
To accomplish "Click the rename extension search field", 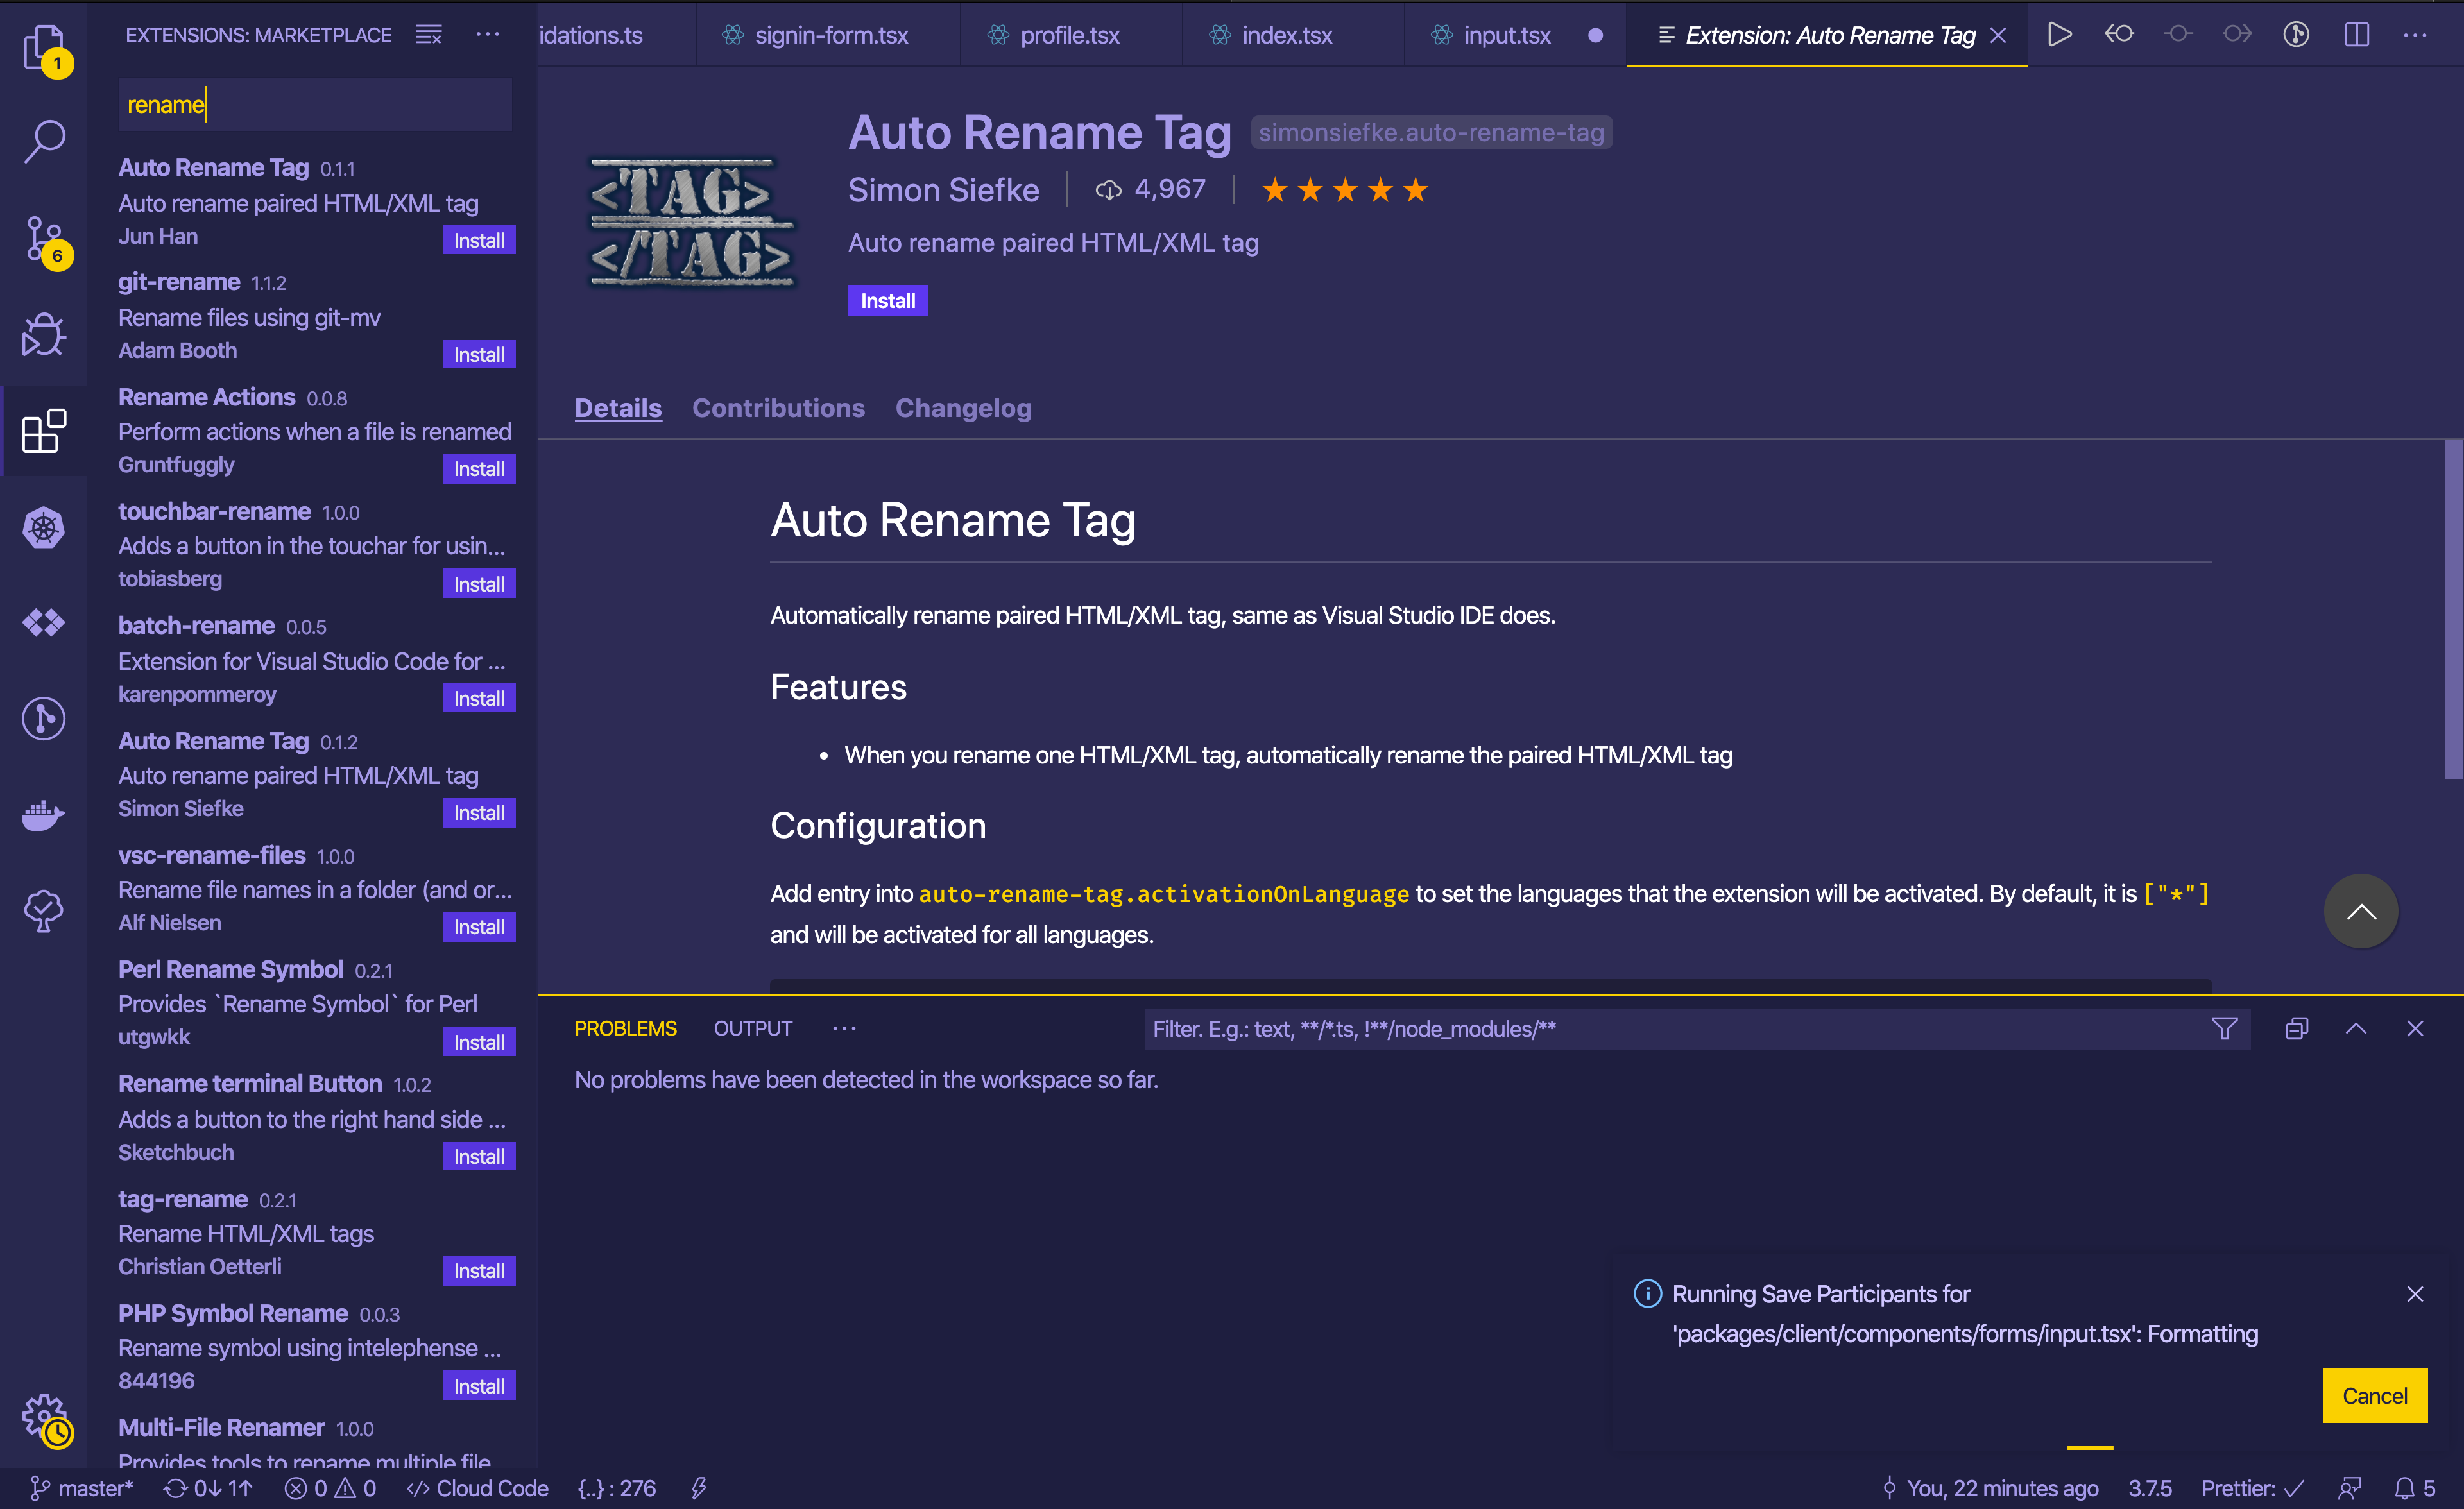I will pos(315,105).
